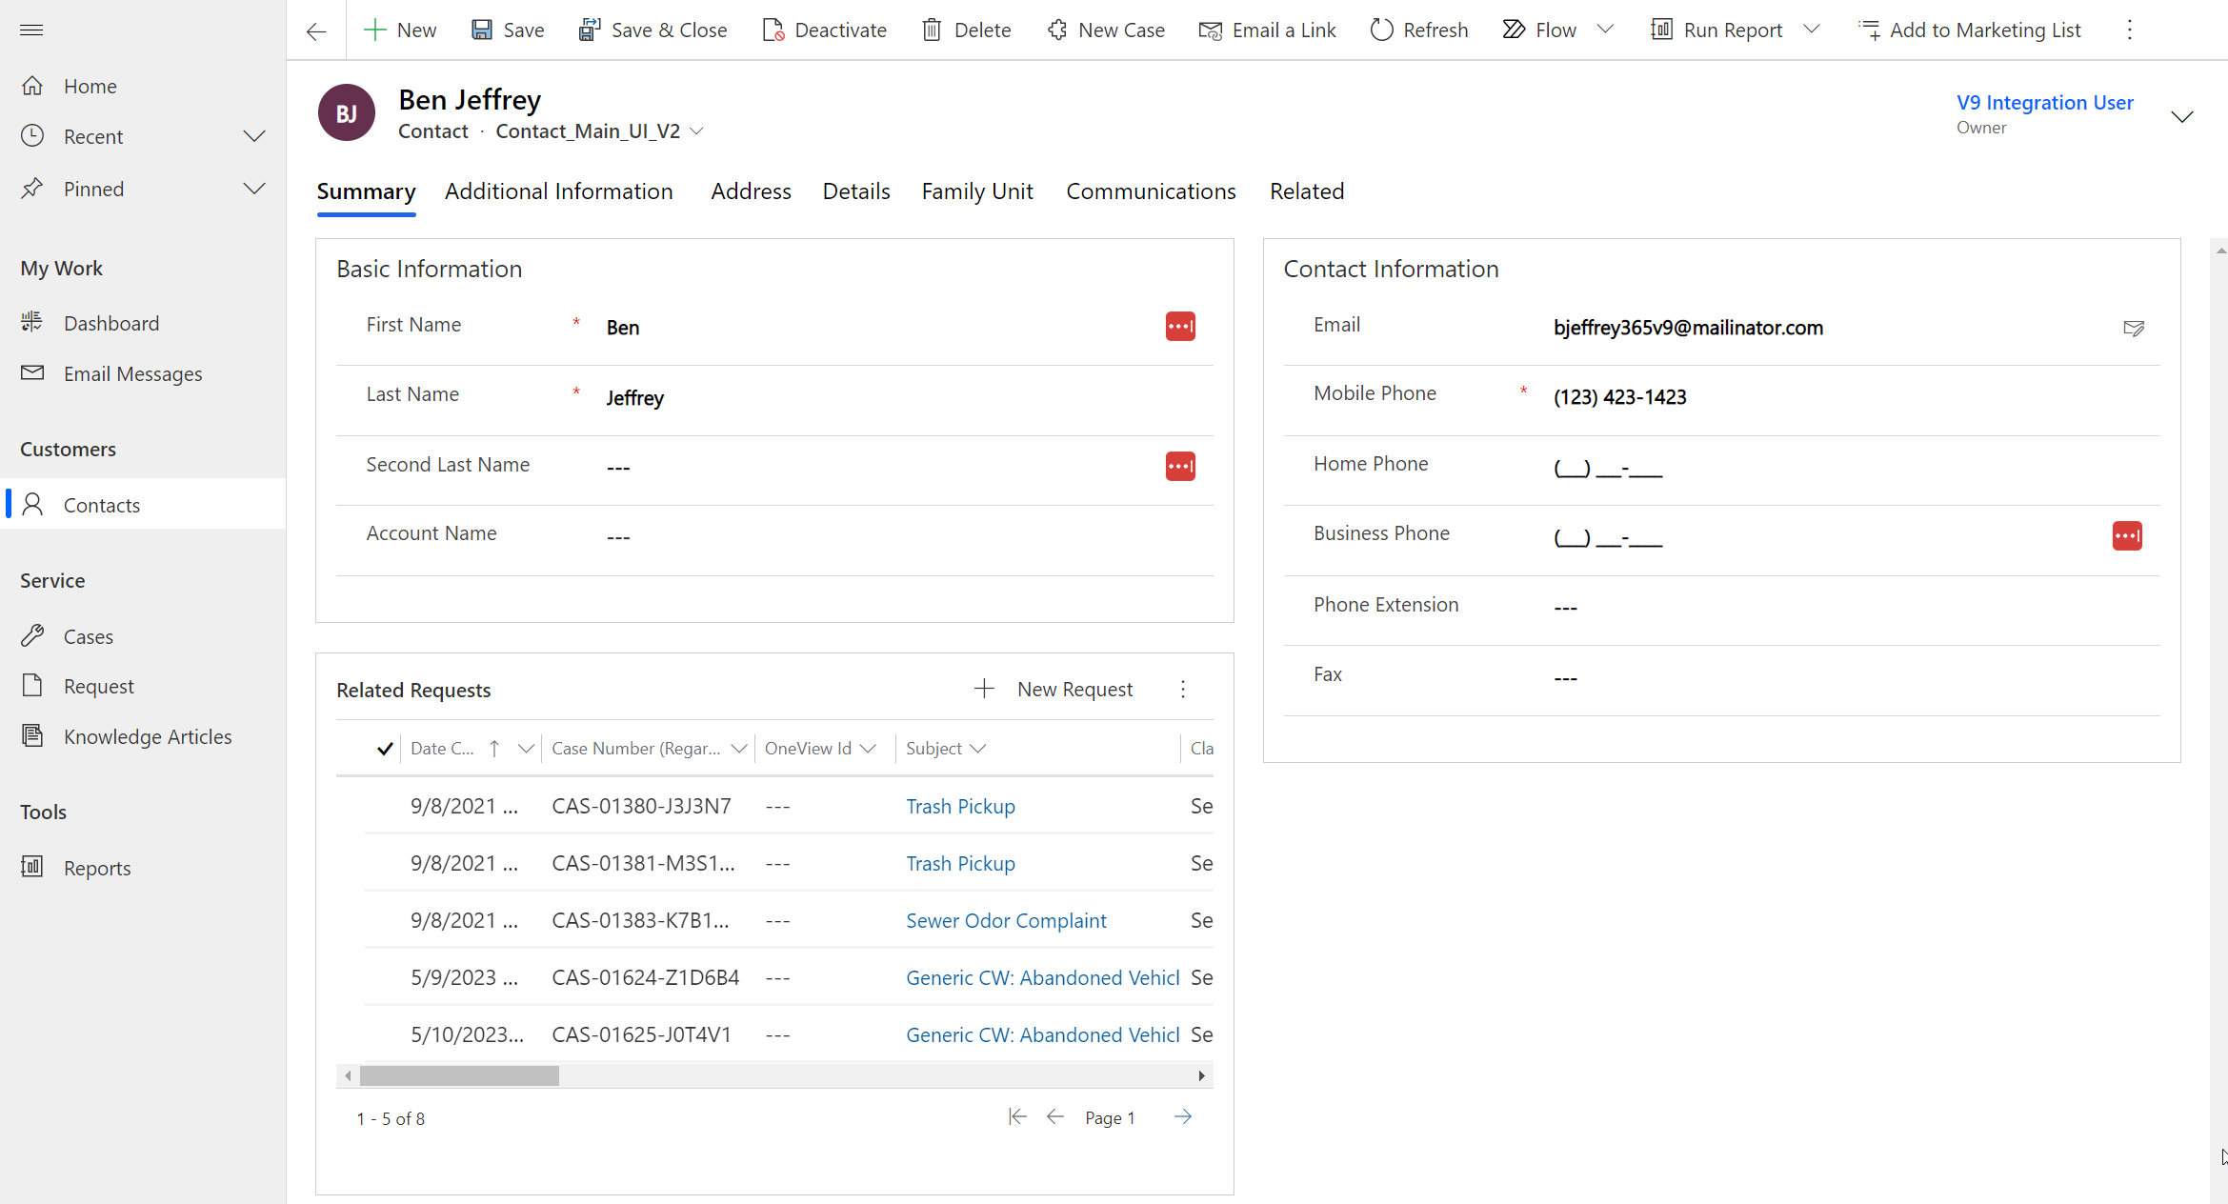
Task: Open Reports under Tools
Action: 143,868
